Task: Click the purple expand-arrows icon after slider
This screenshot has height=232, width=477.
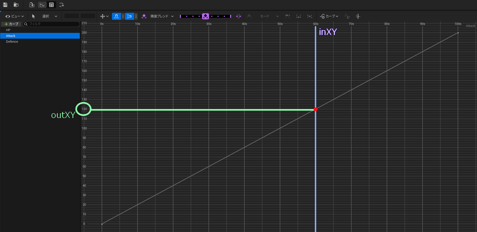Action: [239, 16]
